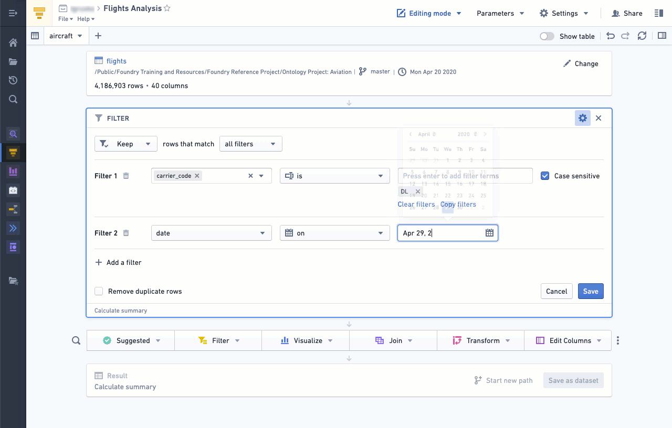Uncheck the Case sensitive checkbox

coord(545,176)
